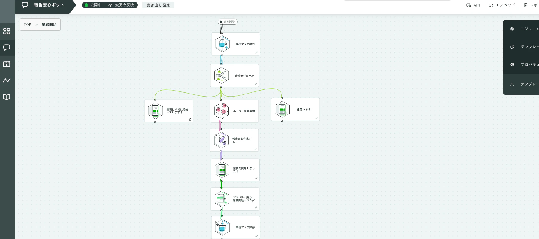539x239 pixels.
Task: Click the edit pencil on ユーザー情報取得 node
Action: (255, 120)
